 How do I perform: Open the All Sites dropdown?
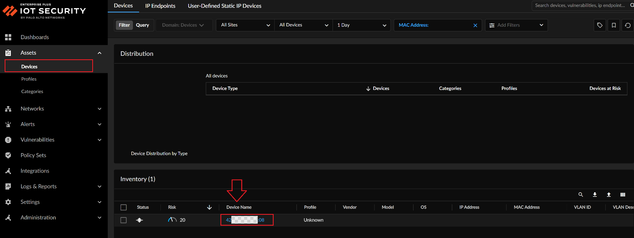(x=245, y=25)
